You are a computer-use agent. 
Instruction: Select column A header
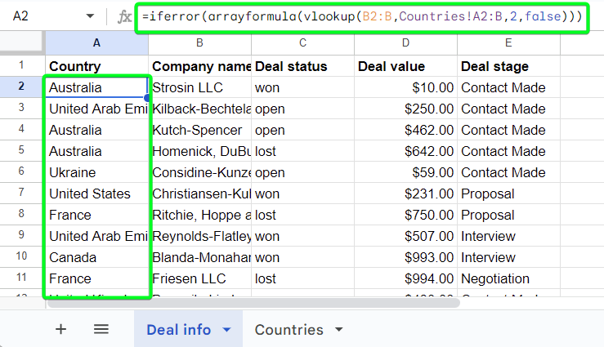click(96, 42)
